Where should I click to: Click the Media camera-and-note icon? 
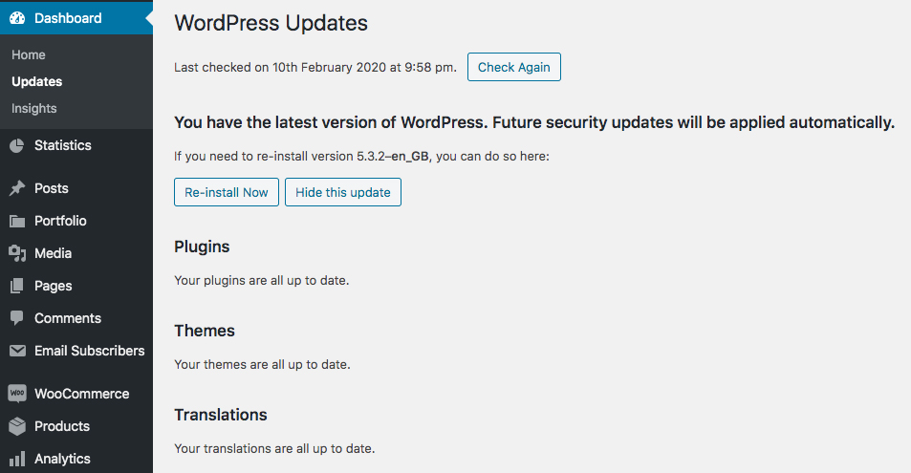click(x=17, y=253)
